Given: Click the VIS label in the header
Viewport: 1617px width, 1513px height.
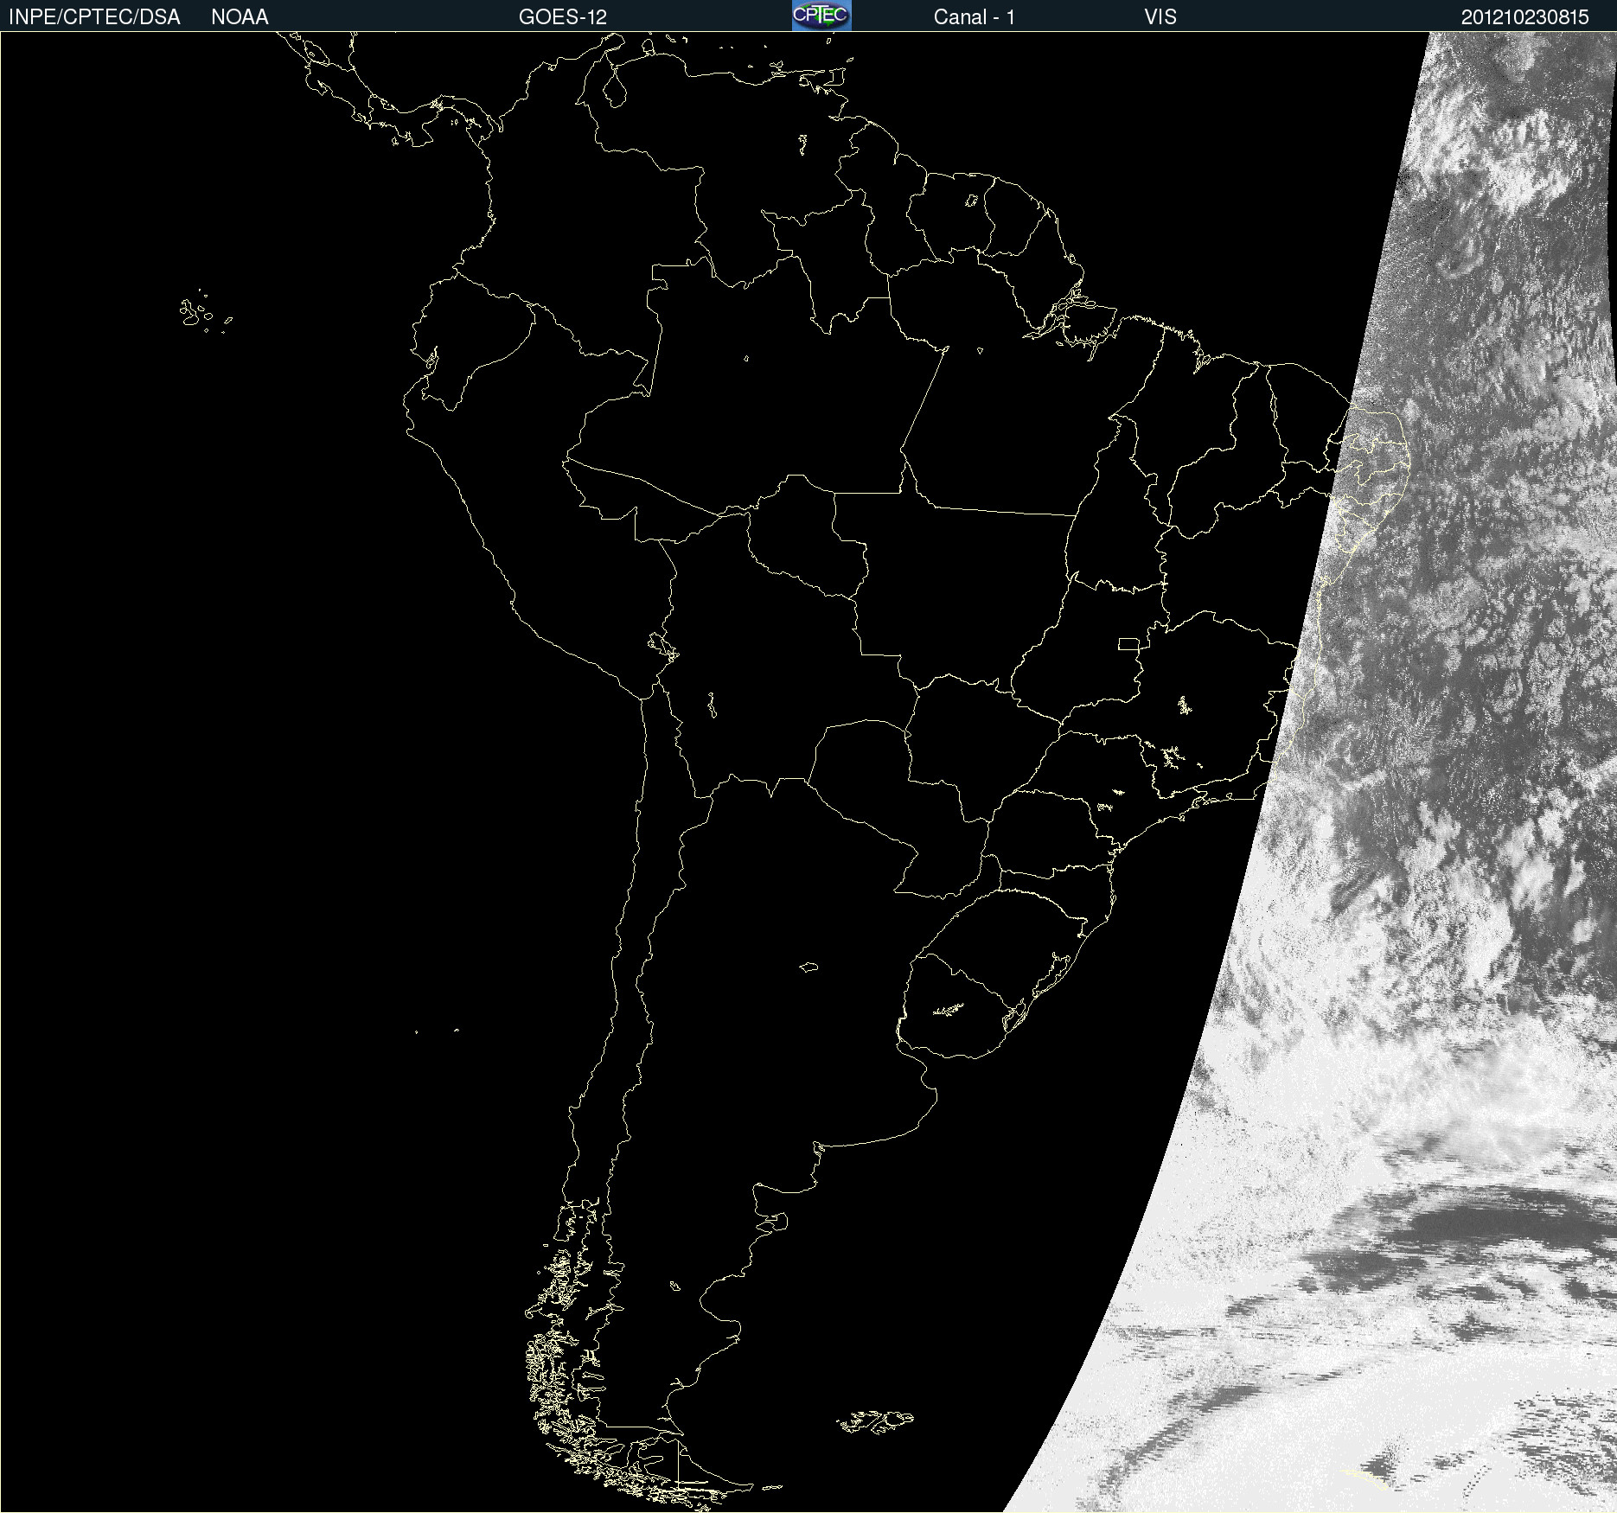Looking at the screenshot, I should [1160, 17].
